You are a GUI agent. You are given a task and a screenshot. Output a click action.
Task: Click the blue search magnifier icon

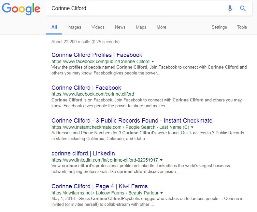[x=243, y=8]
